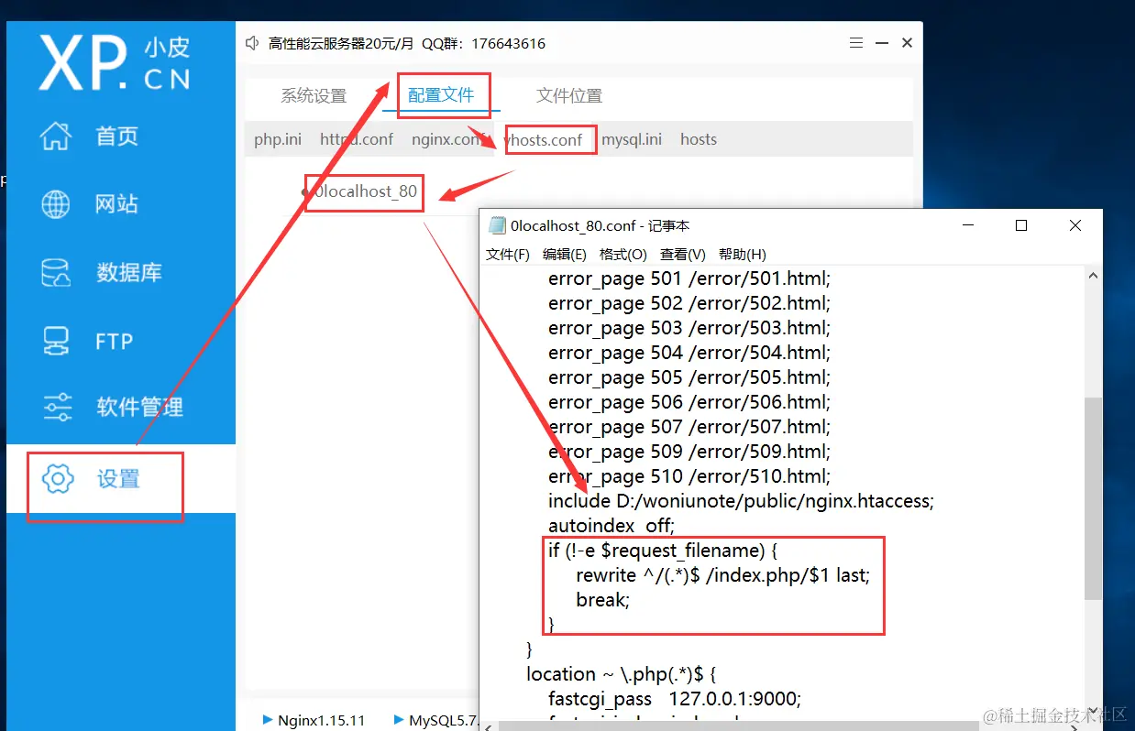
Task: Click the 'if (!-e $request_filename) {' line
Action: point(664,551)
